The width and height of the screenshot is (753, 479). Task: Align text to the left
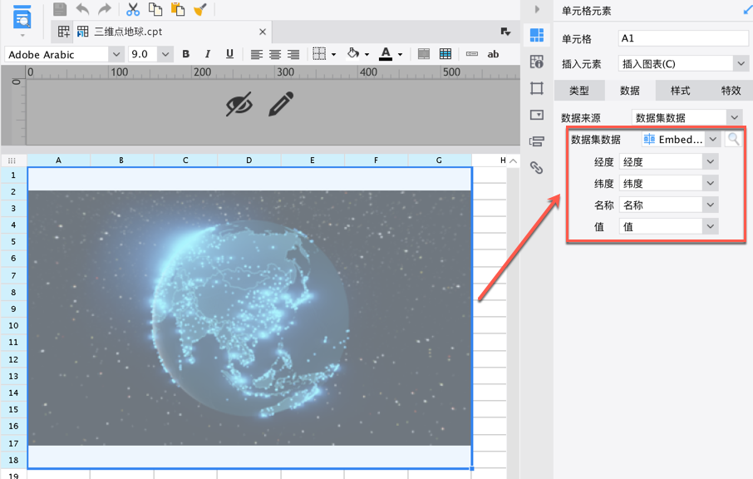tap(257, 54)
